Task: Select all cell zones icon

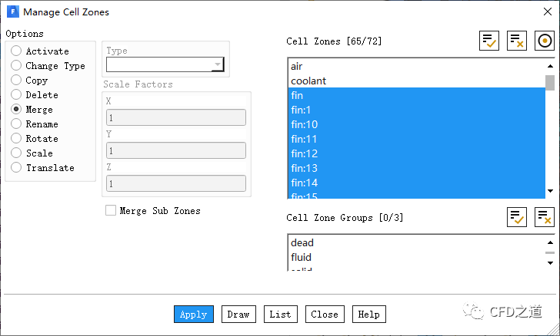Action: [x=488, y=41]
